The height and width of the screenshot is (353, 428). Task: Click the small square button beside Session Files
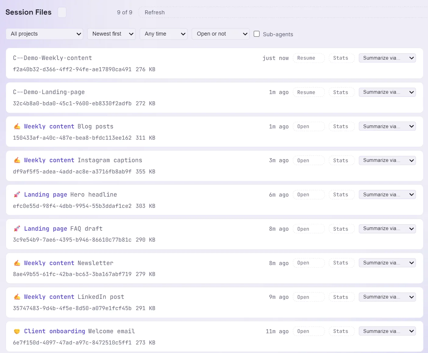click(62, 12)
